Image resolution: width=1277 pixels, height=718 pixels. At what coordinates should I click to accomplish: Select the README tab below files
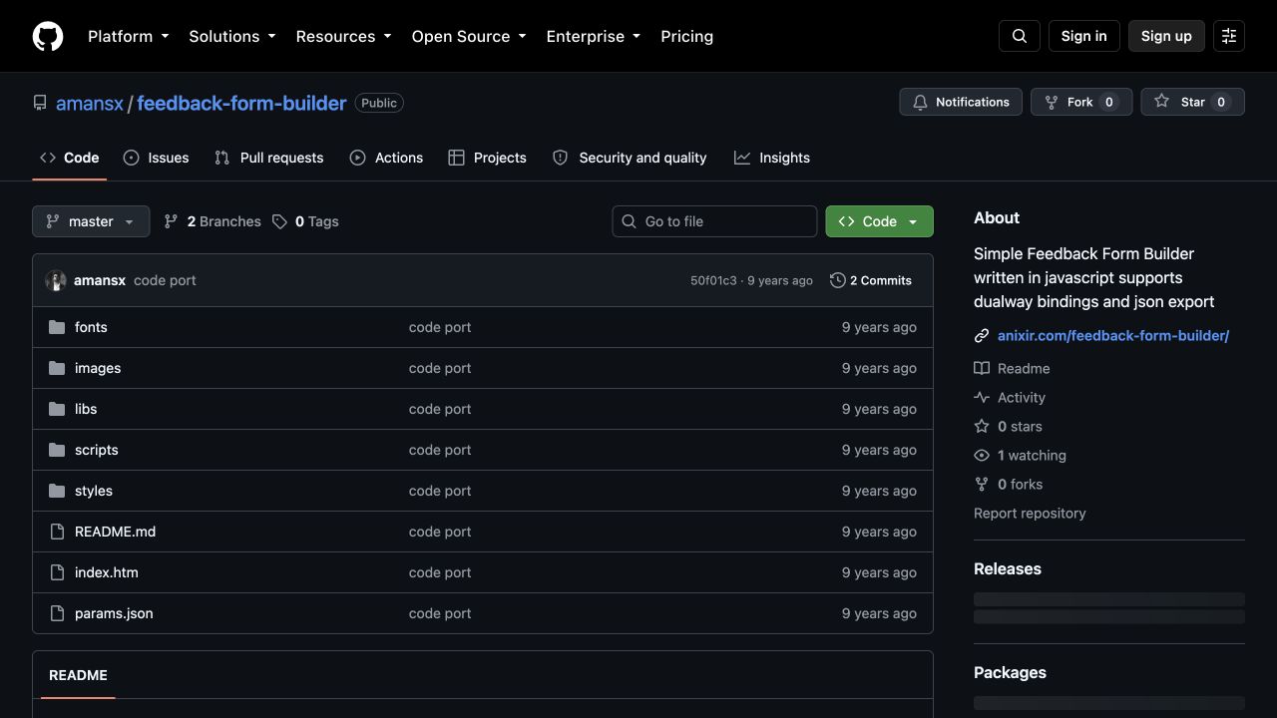click(x=78, y=675)
